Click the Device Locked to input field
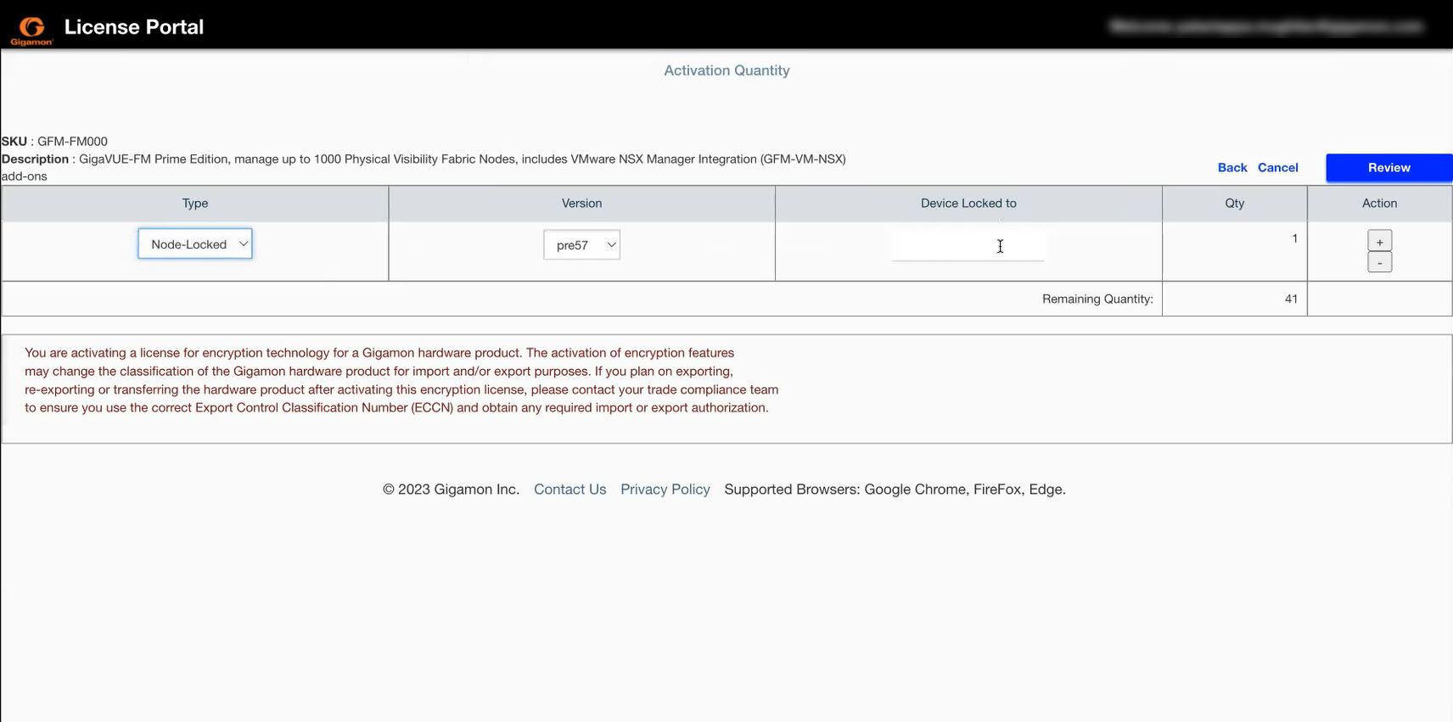The height and width of the screenshot is (722, 1453). [x=968, y=246]
